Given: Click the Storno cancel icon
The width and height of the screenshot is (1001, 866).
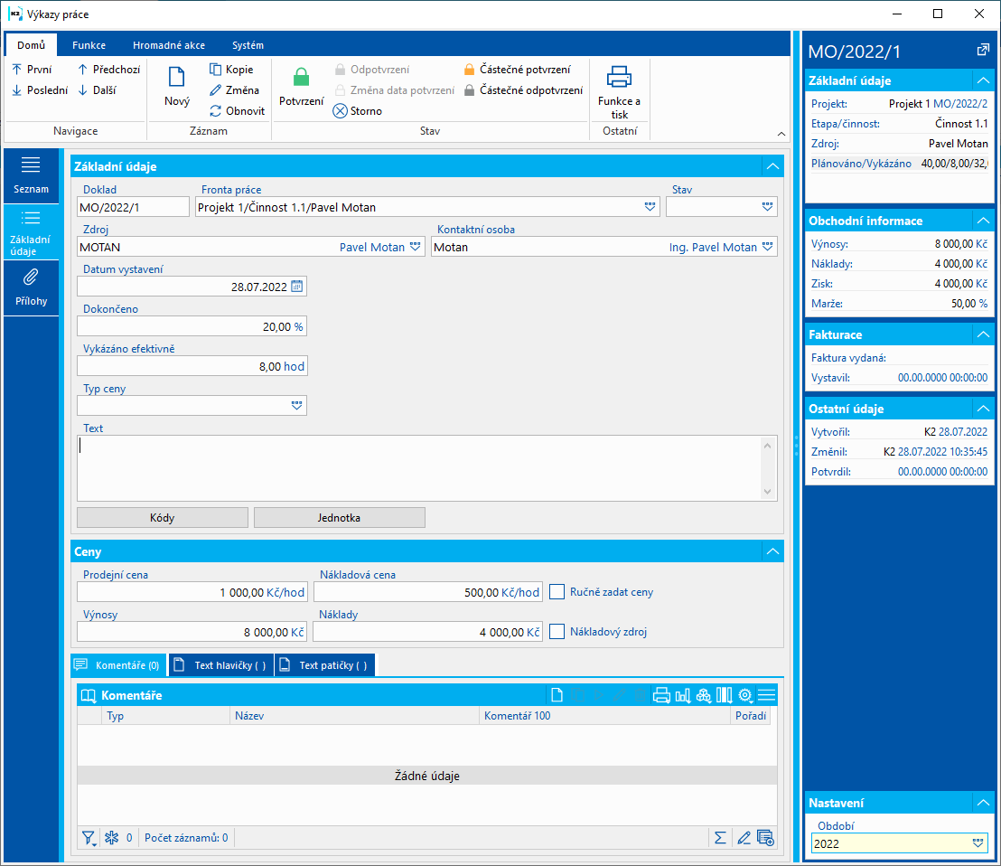Looking at the screenshot, I should pos(341,111).
